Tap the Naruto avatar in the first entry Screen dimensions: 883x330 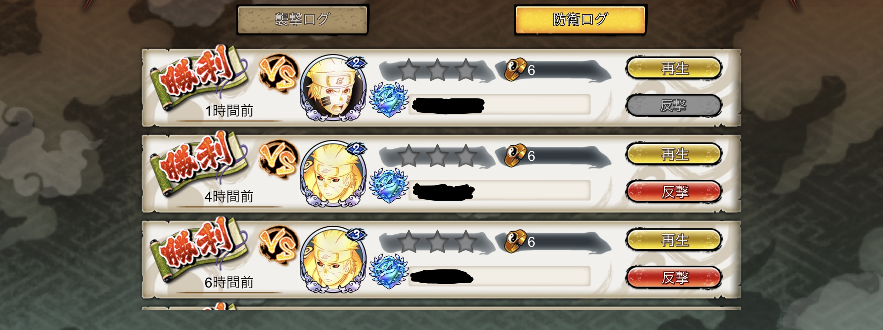point(333,88)
